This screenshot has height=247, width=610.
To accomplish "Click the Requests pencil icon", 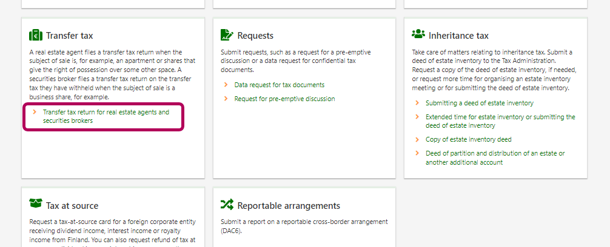I will (x=227, y=35).
